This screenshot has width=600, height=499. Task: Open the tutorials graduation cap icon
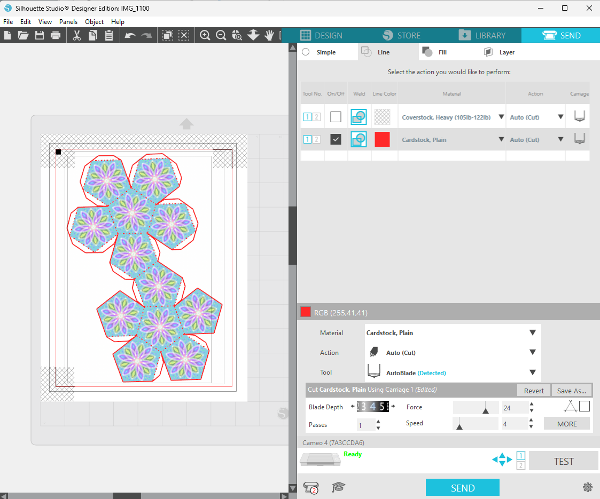tap(338, 487)
